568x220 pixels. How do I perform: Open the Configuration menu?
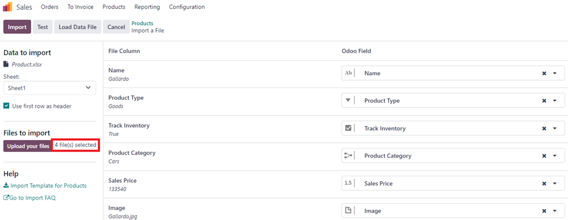pos(187,7)
